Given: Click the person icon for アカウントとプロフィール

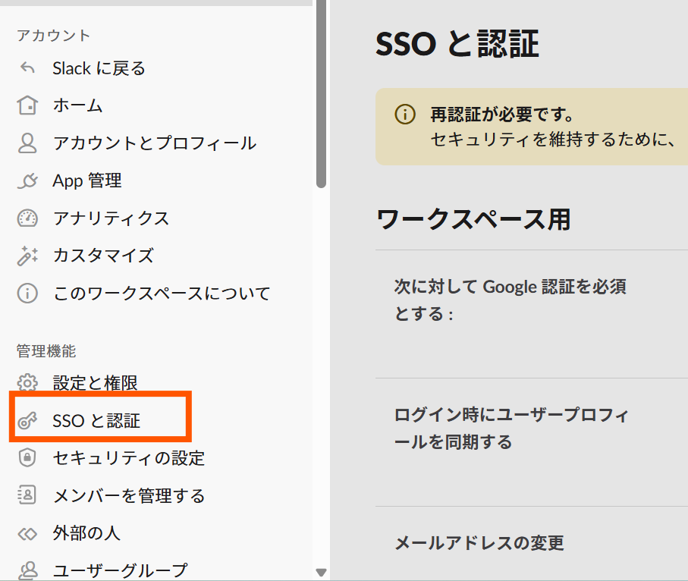Looking at the screenshot, I should 27,143.
